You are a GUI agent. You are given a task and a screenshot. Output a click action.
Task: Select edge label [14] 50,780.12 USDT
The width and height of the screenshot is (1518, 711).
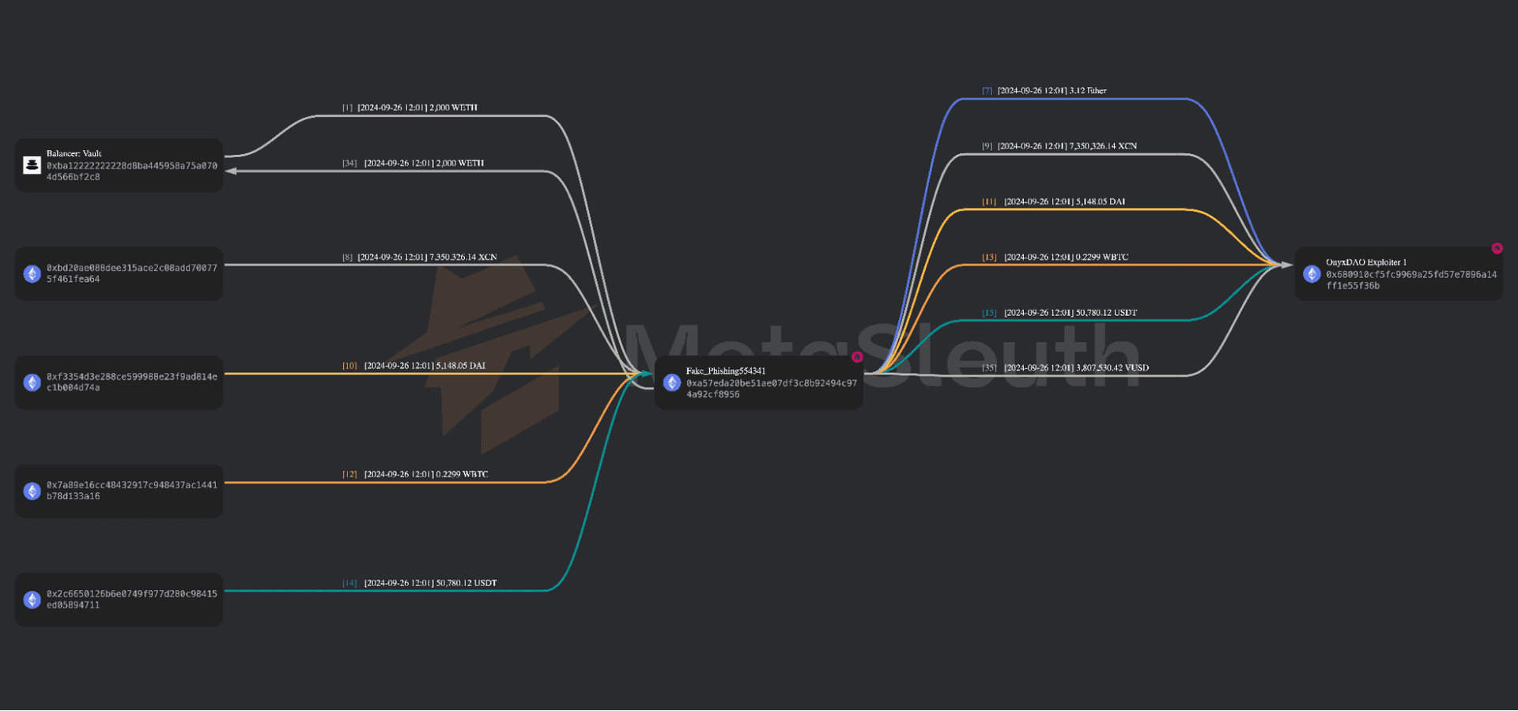pos(419,583)
